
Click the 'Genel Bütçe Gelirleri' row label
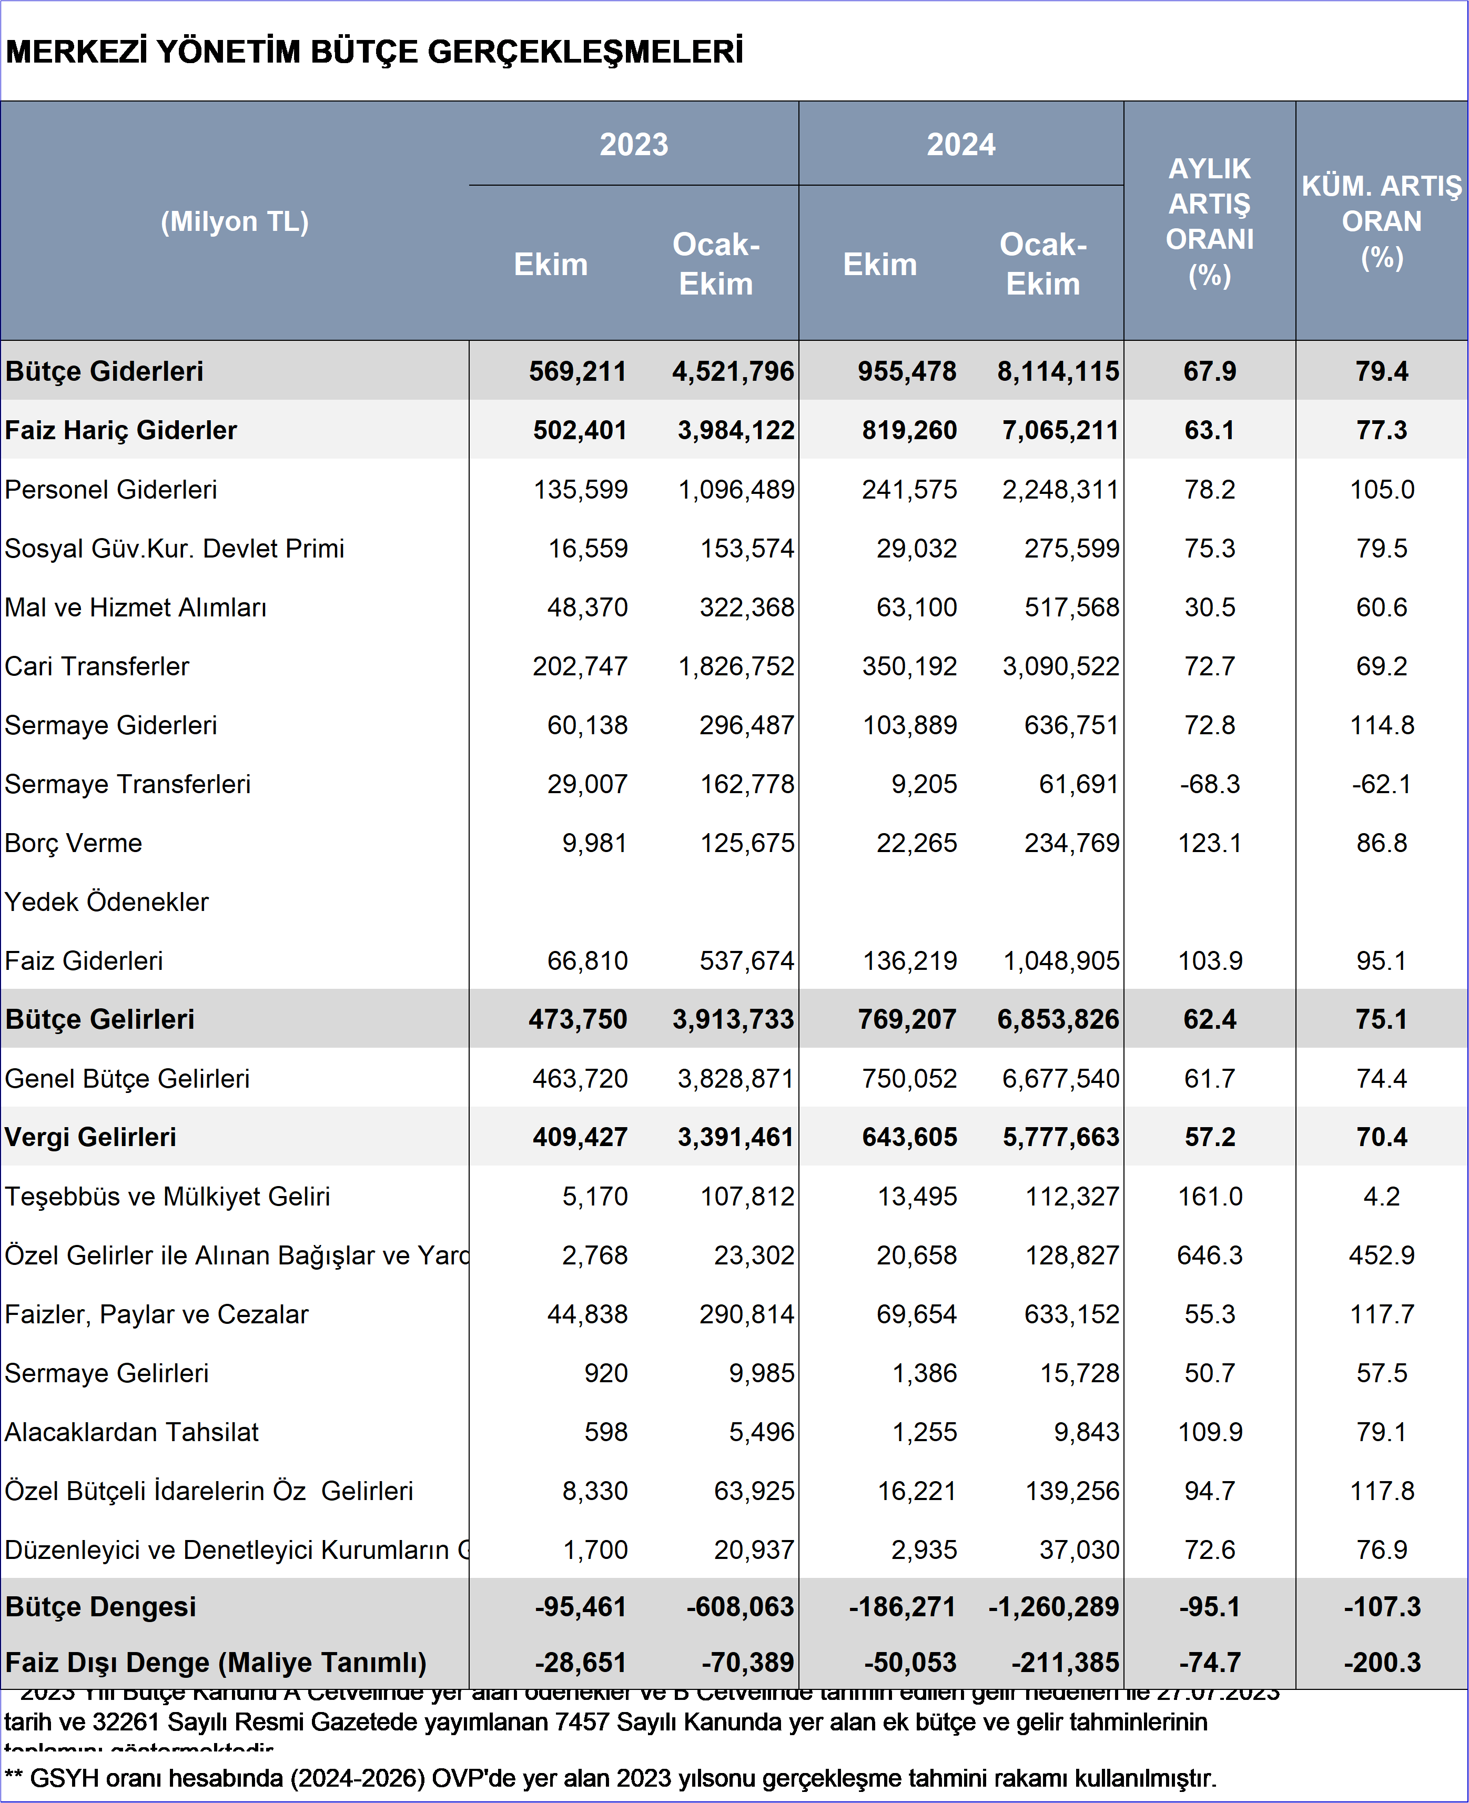click(127, 1078)
